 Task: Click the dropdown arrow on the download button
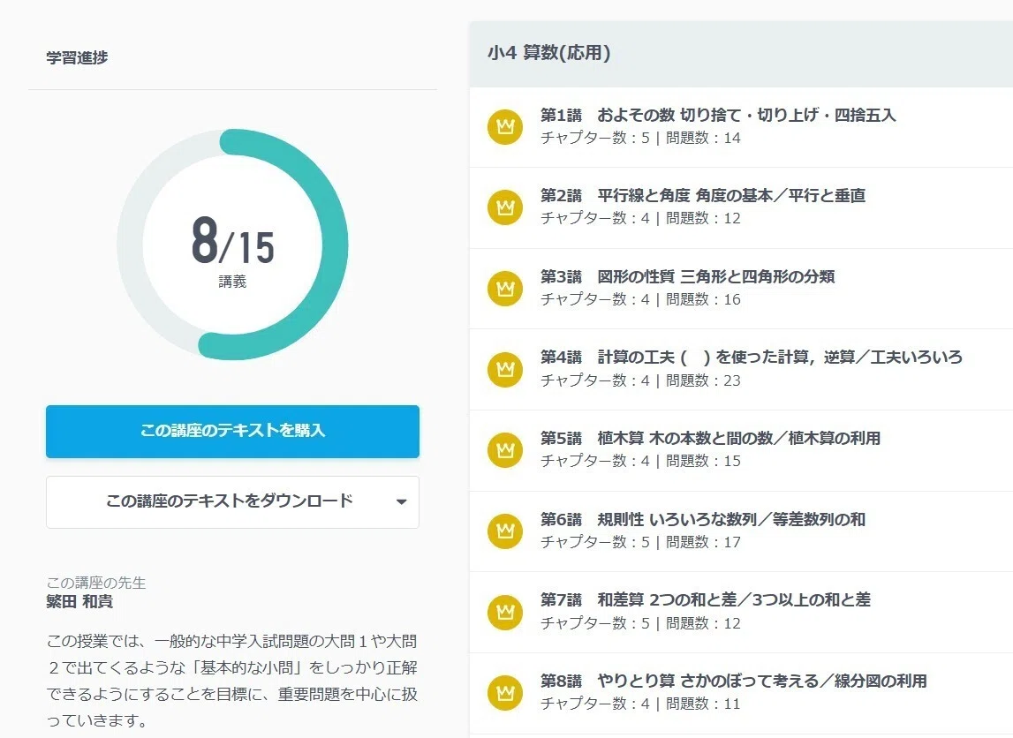point(401,501)
